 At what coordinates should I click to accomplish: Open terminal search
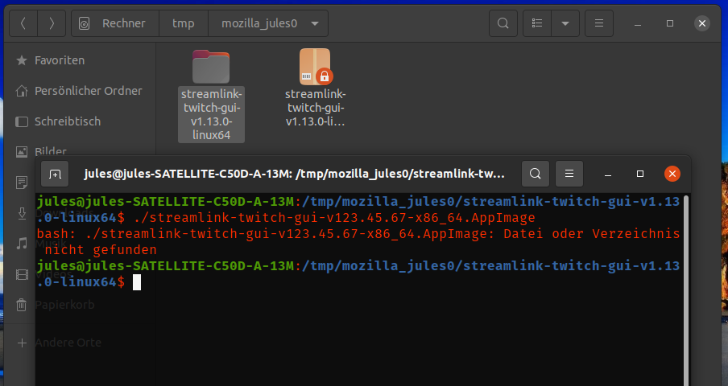(536, 174)
